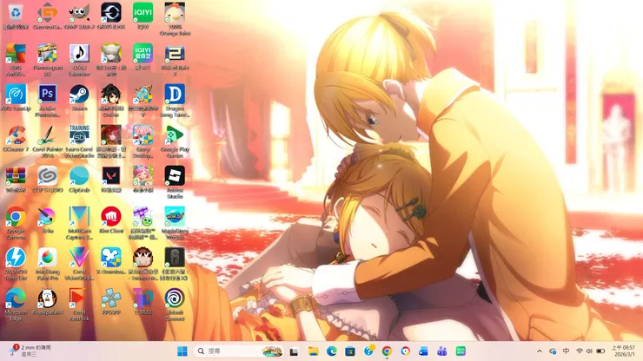
Task: Focus the taskbar search box
Action: pos(240,351)
